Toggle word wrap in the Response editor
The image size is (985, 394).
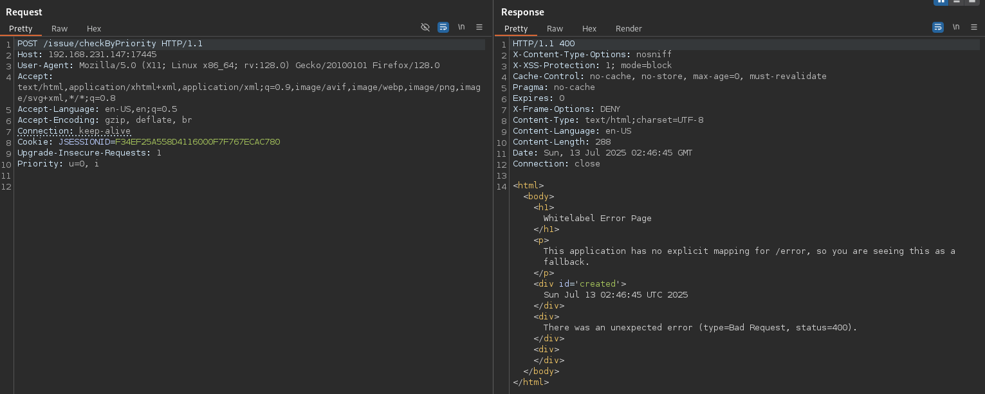[938, 27]
